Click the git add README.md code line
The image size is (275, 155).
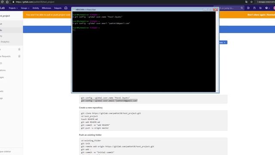click(x=90, y=122)
